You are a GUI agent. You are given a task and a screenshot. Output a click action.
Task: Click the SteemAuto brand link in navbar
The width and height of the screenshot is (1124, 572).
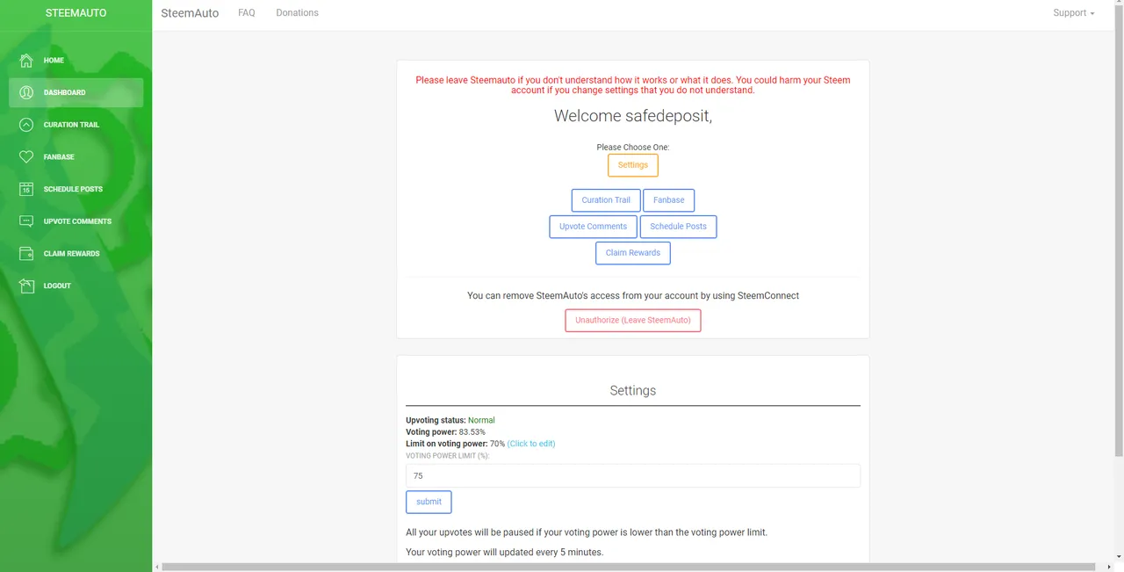(x=190, y=13)
